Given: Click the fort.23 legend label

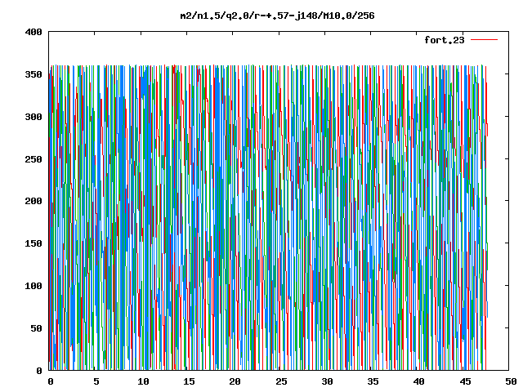Looking at the screenshot, I should point(445,40).
